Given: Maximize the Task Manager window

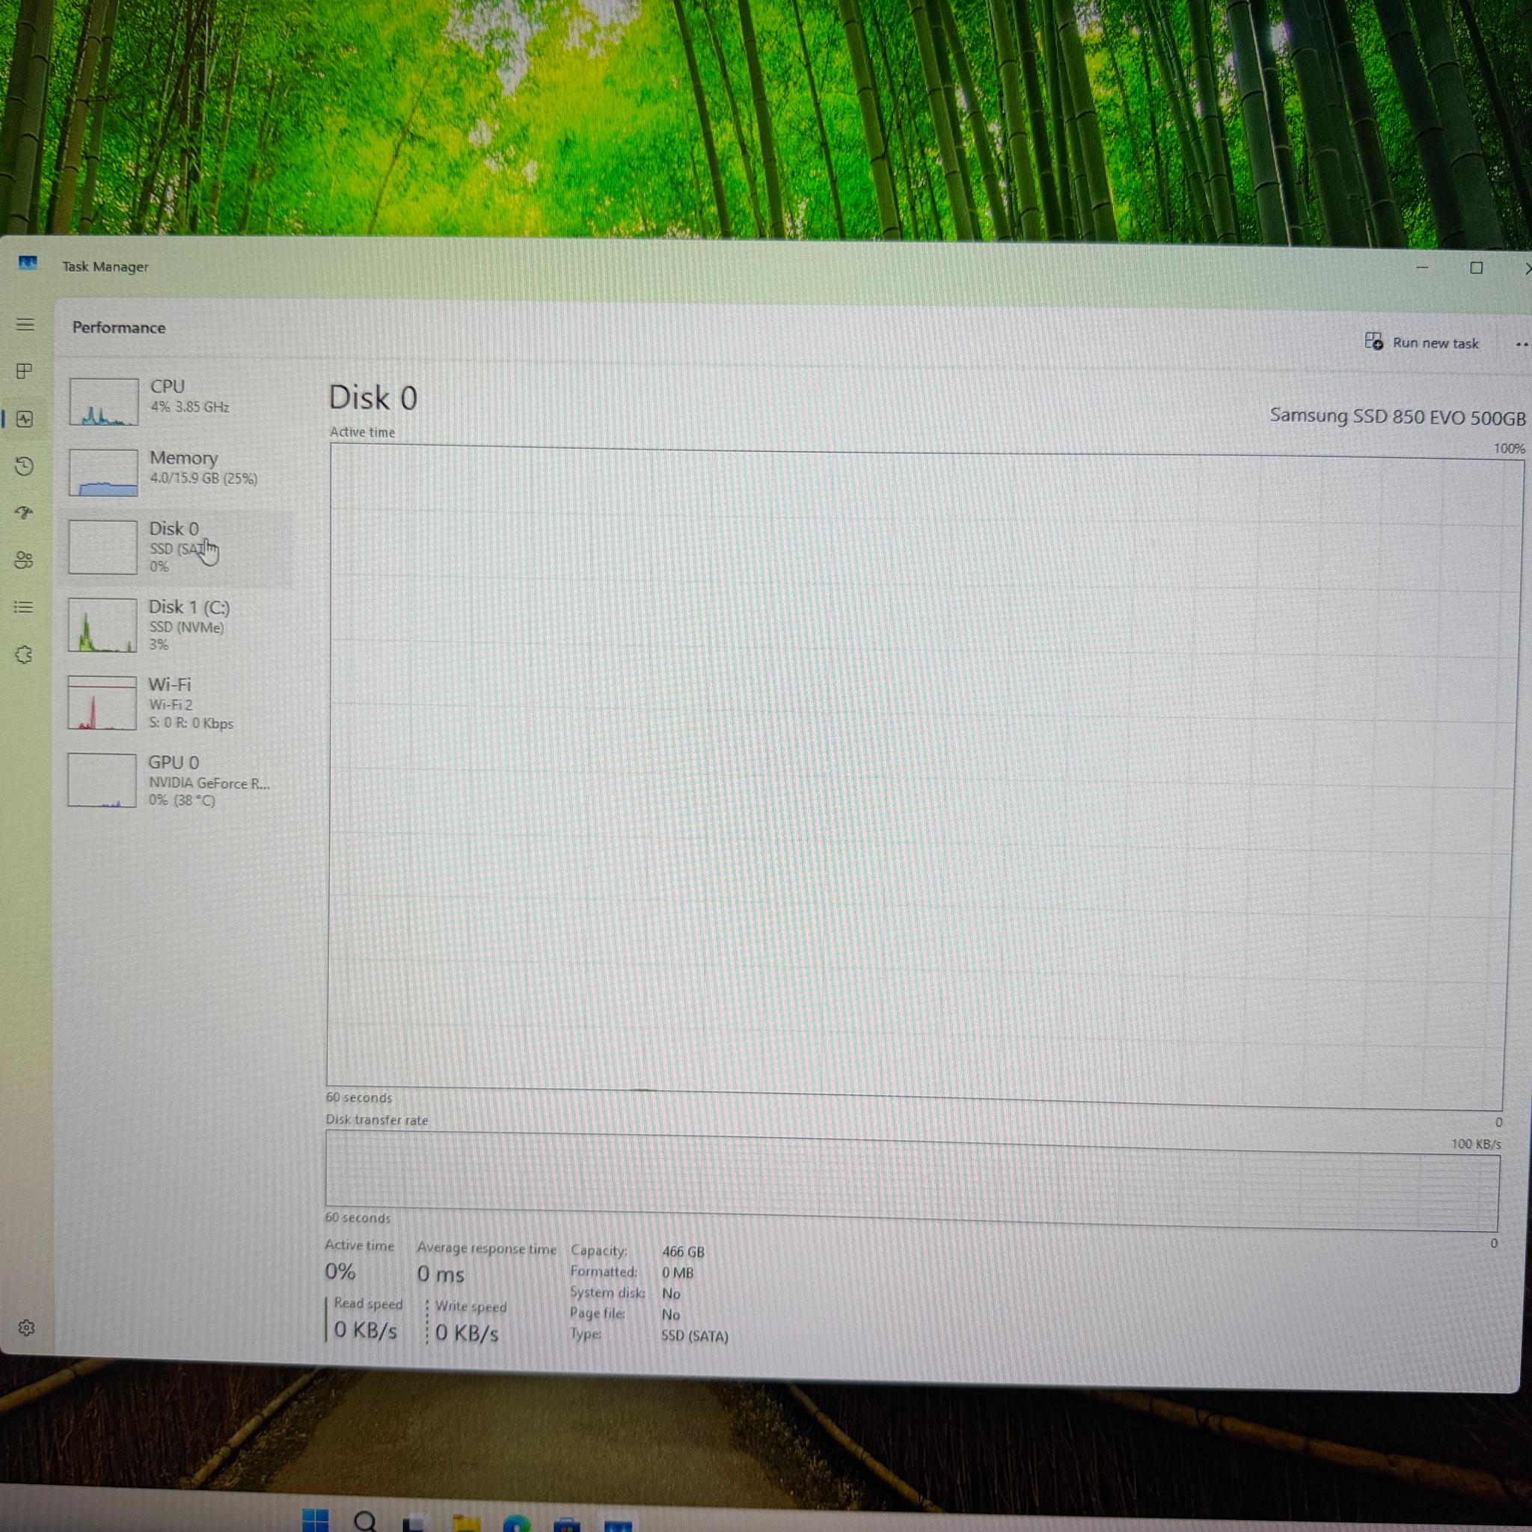Looking at the screenshot, I should 1476,268.
